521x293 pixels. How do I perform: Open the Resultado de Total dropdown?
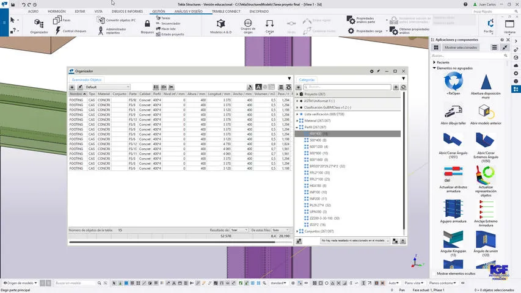[x=239, y=230]
